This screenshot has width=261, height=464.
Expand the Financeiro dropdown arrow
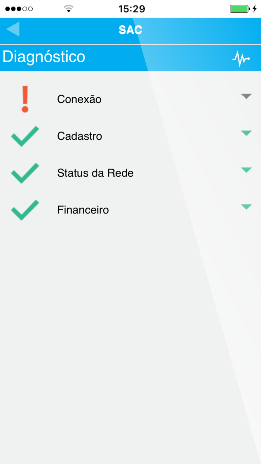pyautogui.click(x=246, y=207)
